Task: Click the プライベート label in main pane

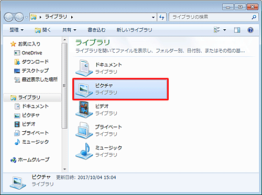Action: [108, 127]
